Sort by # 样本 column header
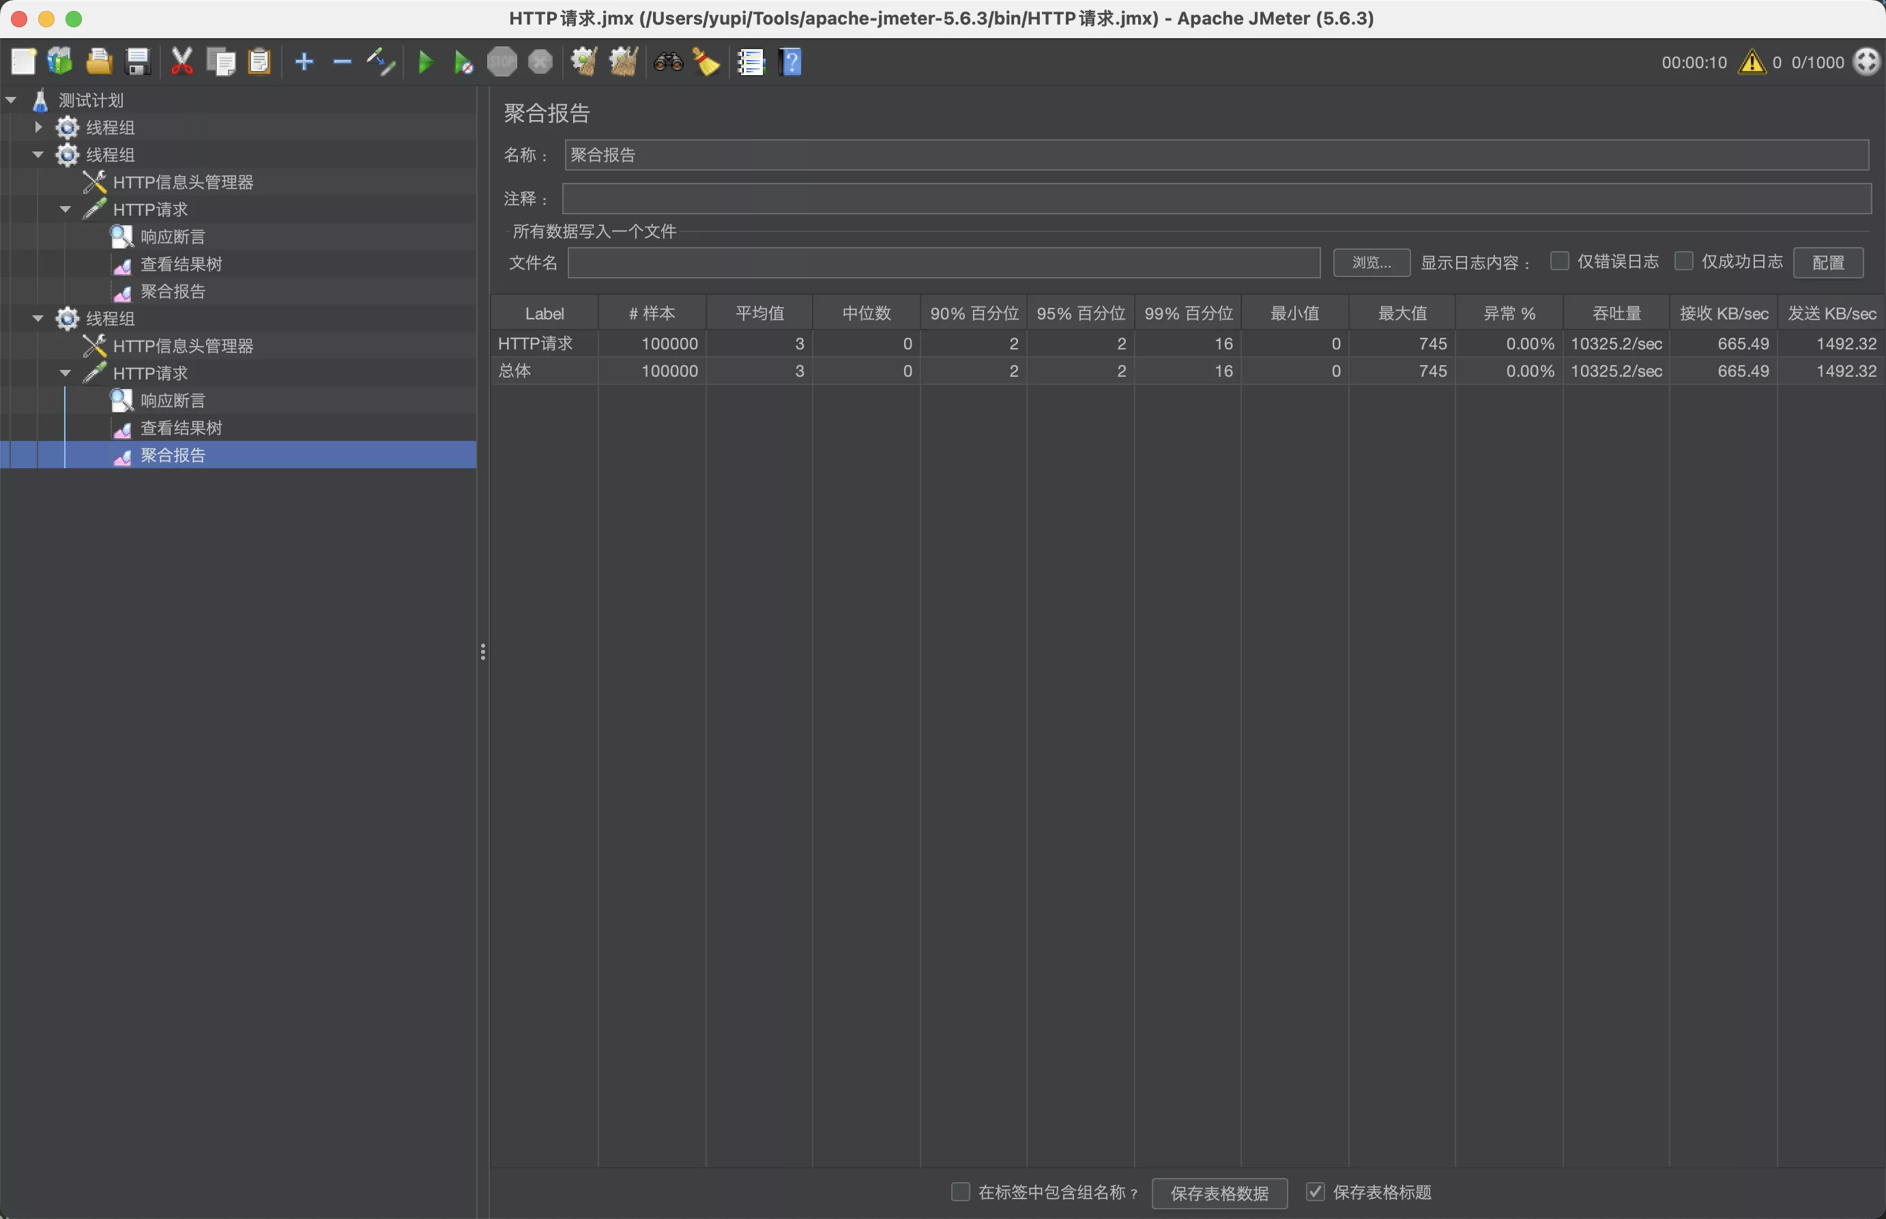This screenshot has height=1219, width=1886. 652,313
